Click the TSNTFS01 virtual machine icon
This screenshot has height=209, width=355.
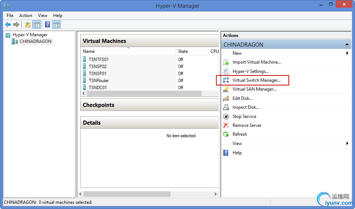[x=84, y=59]
